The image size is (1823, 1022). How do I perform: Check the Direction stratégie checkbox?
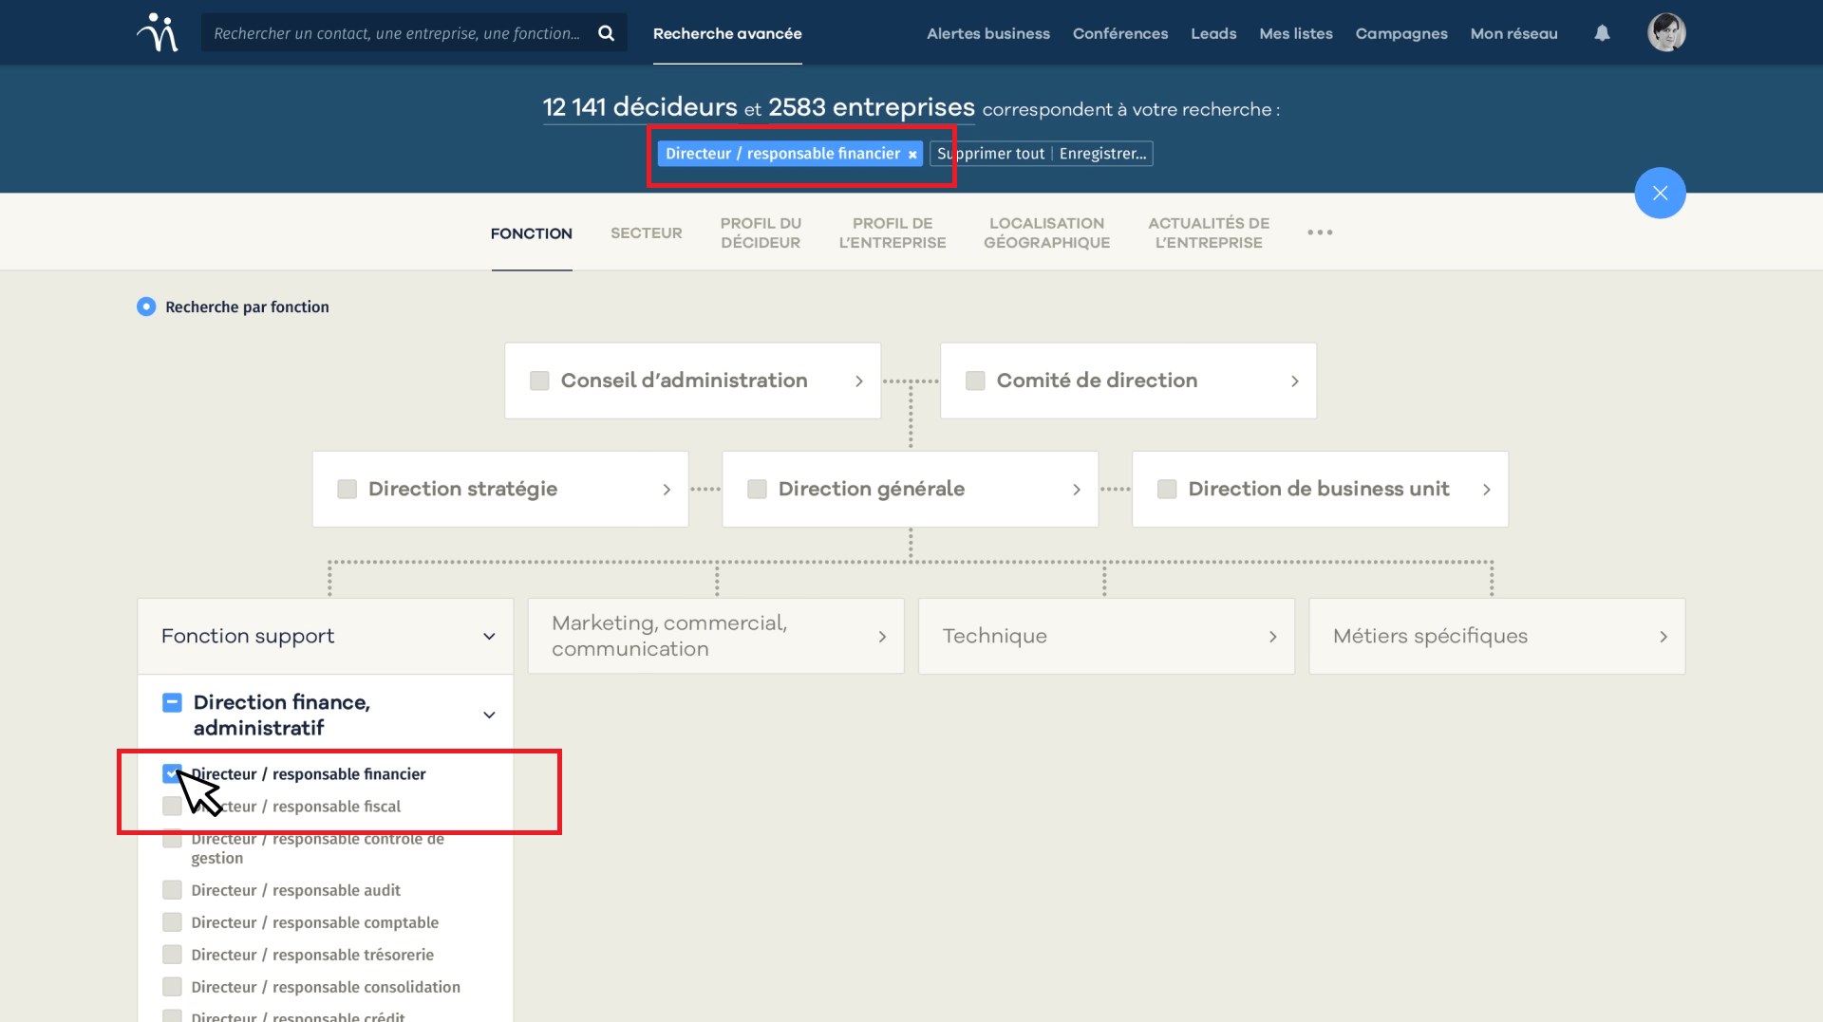click(x=348, y=489)
